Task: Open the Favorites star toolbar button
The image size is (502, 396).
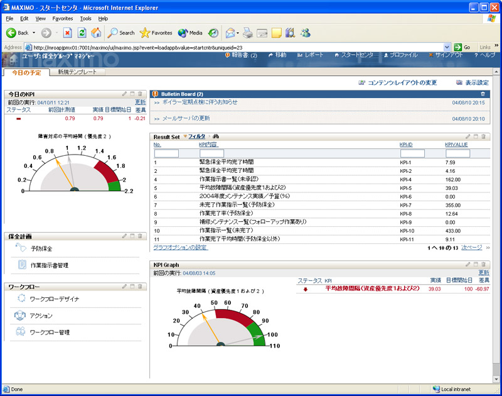Action: pos(156,33)
